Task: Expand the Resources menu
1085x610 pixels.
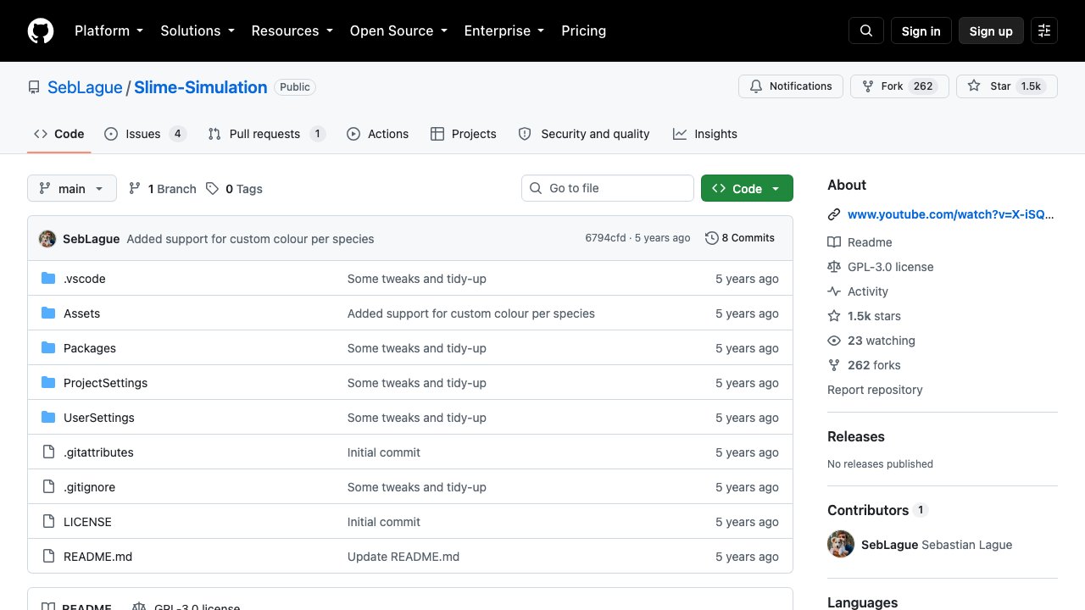Action: pyautogui.click(x=292, y=30)
